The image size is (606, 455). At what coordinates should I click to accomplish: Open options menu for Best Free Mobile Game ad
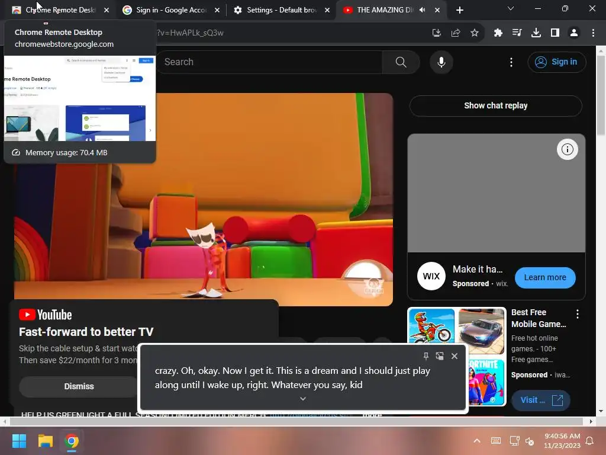(577, 314)
